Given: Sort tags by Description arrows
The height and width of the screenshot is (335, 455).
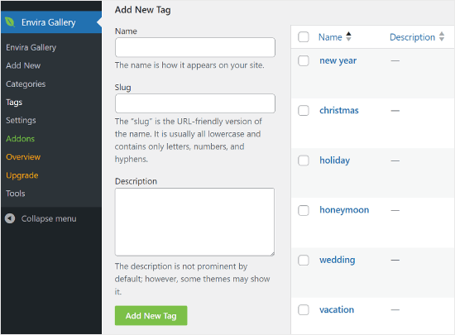Looking at the screenshot, I should pyautogui.click(x=442, y=36).
